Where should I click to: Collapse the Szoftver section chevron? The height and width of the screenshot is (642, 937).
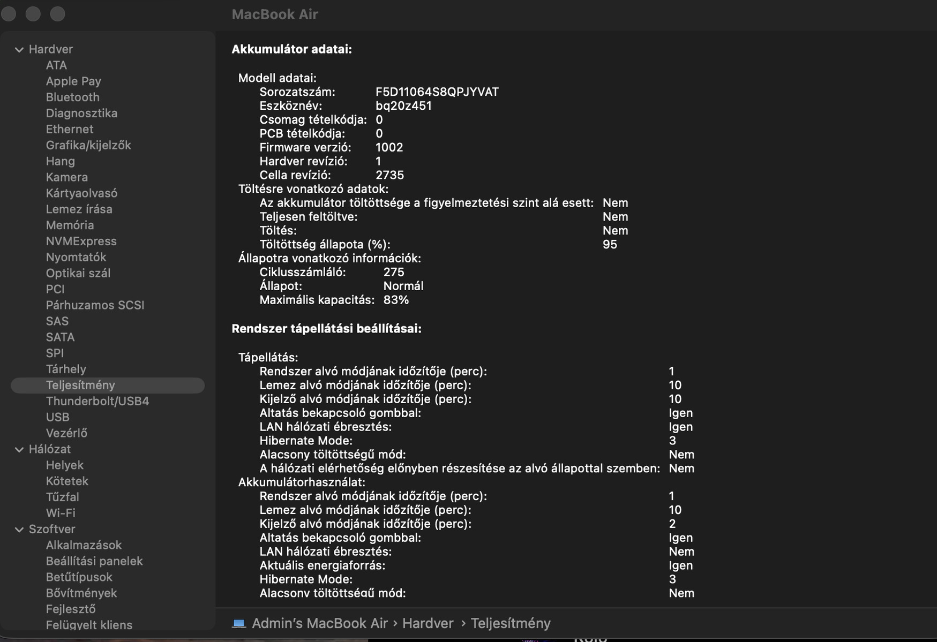pos(19,530)
